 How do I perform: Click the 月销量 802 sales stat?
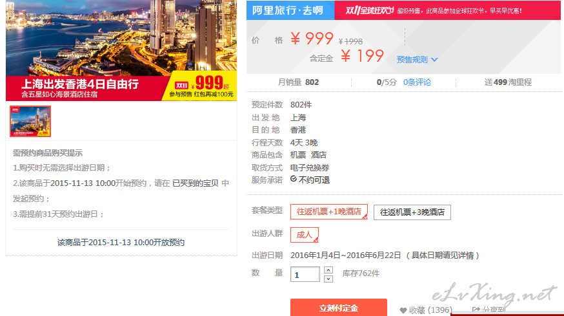298,82
